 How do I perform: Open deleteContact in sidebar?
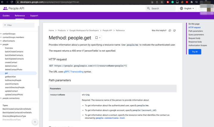[11, 66]
